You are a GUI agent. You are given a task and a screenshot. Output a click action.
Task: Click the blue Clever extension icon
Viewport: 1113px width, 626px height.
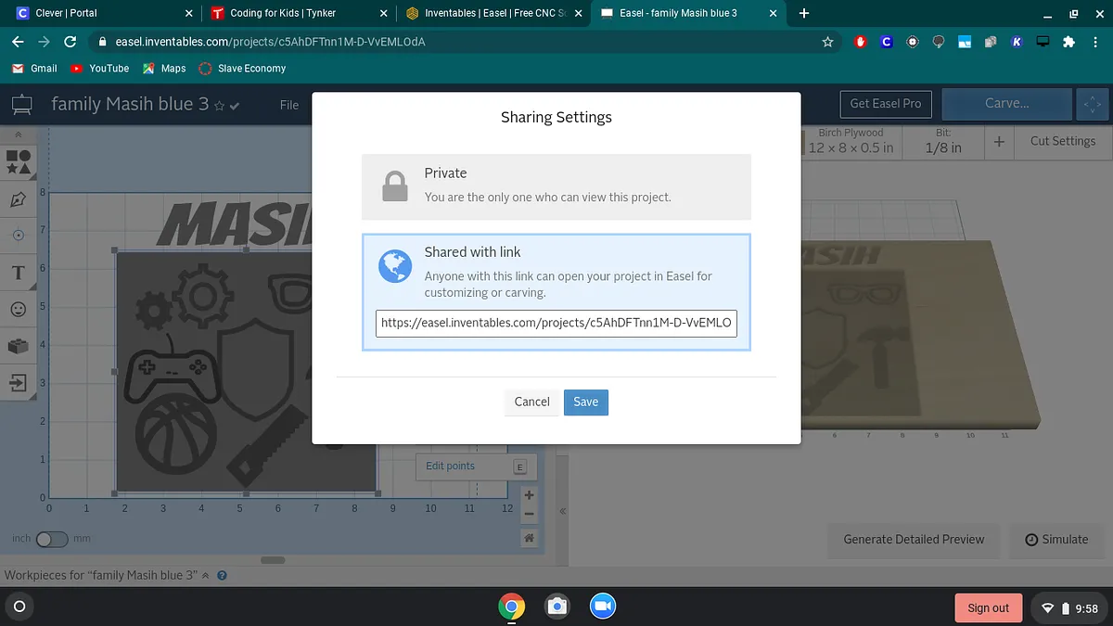coord(887,42)
